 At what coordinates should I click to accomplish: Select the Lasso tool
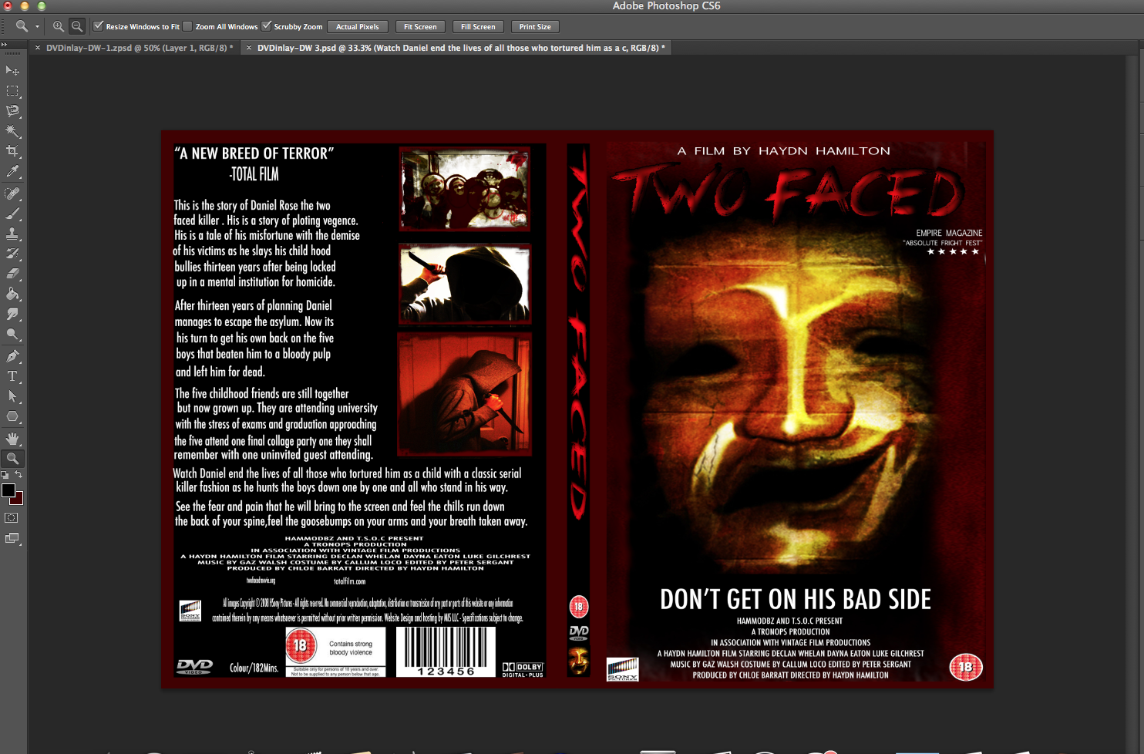point(11,111)
